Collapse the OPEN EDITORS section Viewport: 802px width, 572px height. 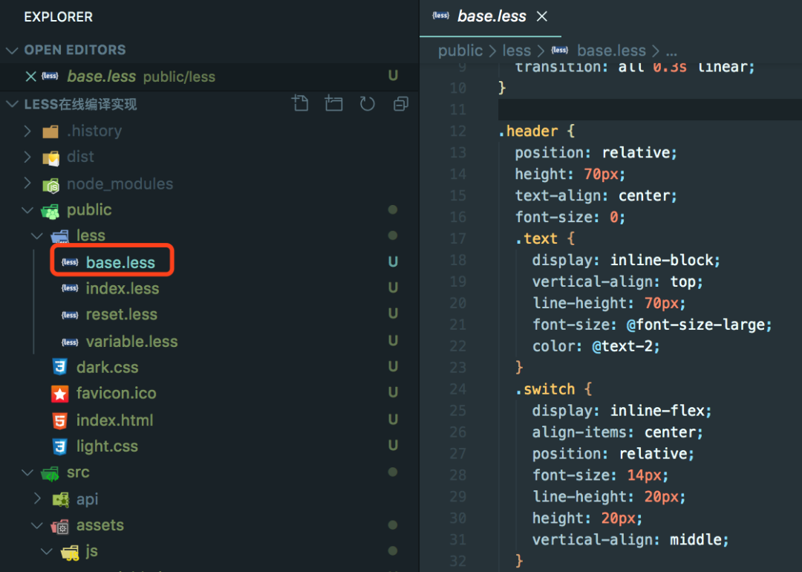[x=11, y=50]
